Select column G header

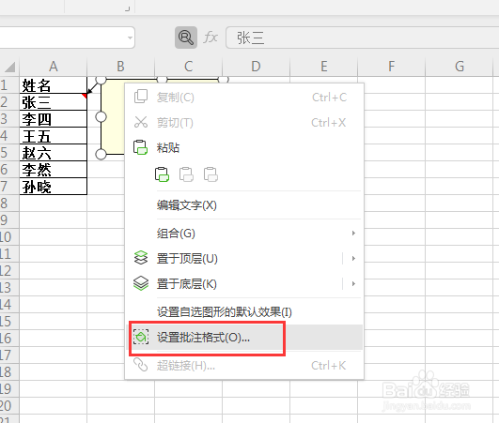[x=459, y=67]
